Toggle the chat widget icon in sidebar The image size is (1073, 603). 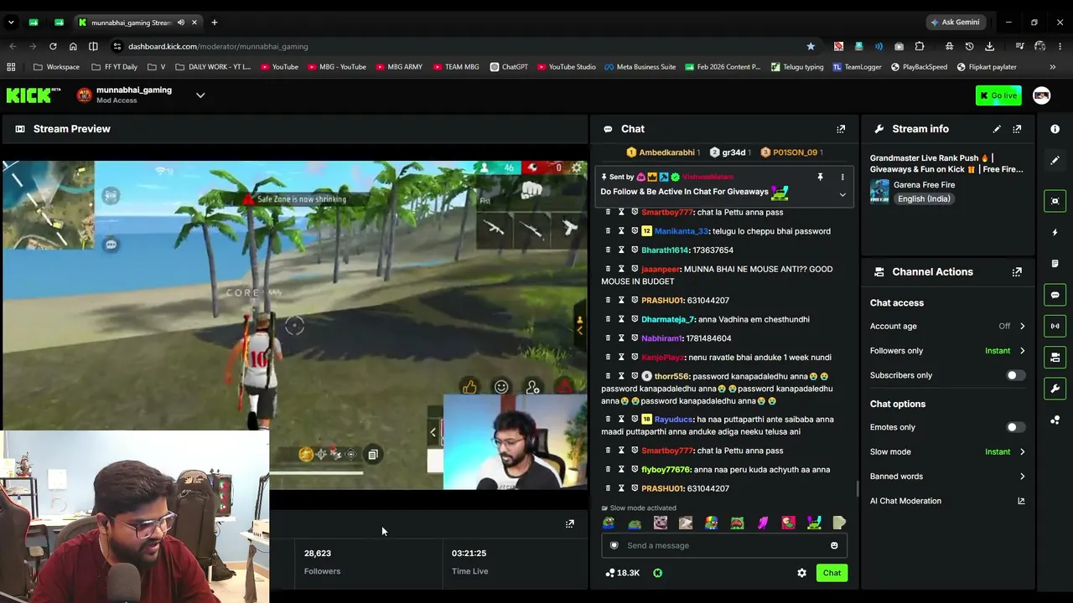tap(1055, 295)
